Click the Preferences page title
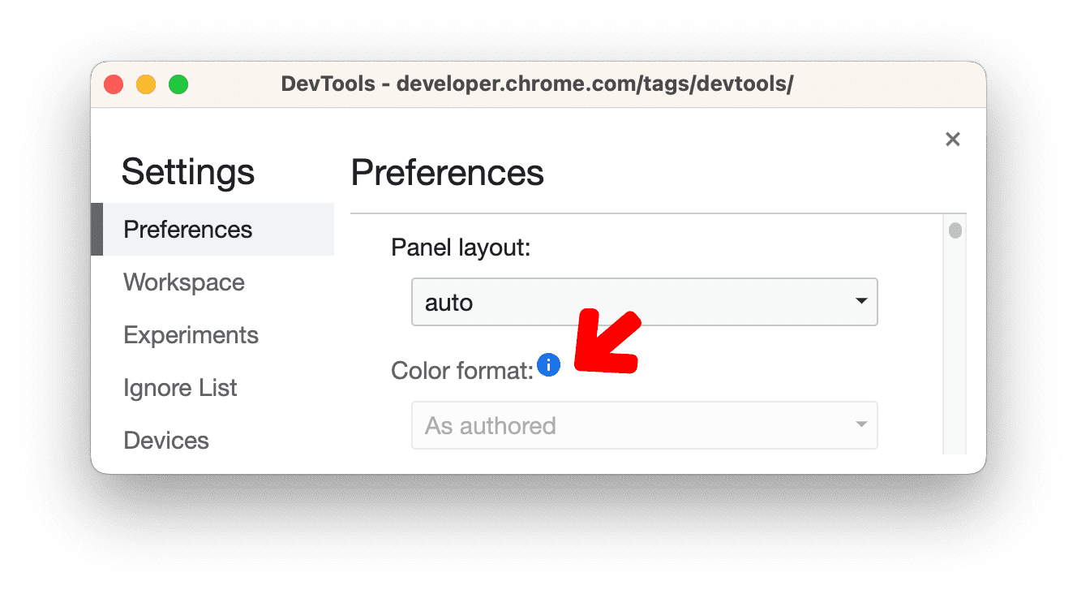The height and width of the screenshot is (594, 1077). 447,173
